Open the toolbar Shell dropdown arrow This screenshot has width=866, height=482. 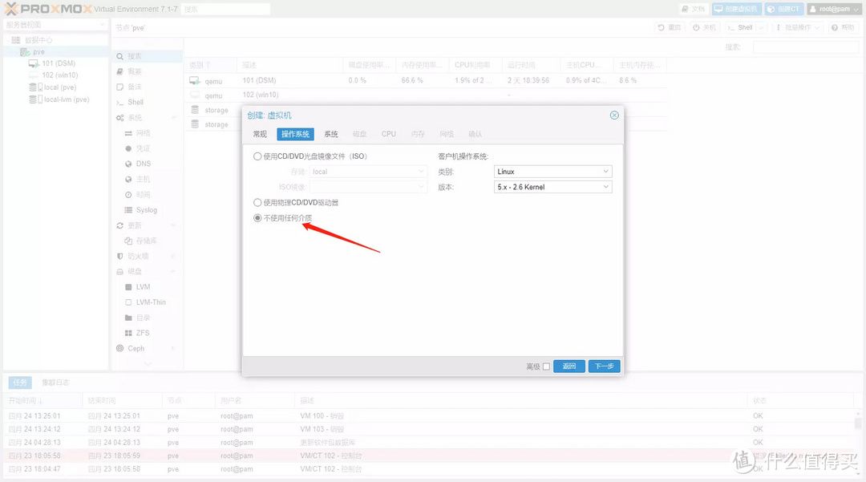point(761,27)
